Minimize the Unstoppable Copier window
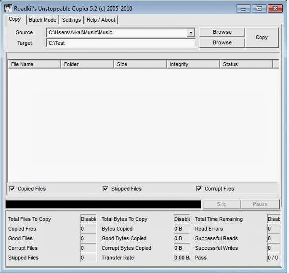 tap(243, 9)
